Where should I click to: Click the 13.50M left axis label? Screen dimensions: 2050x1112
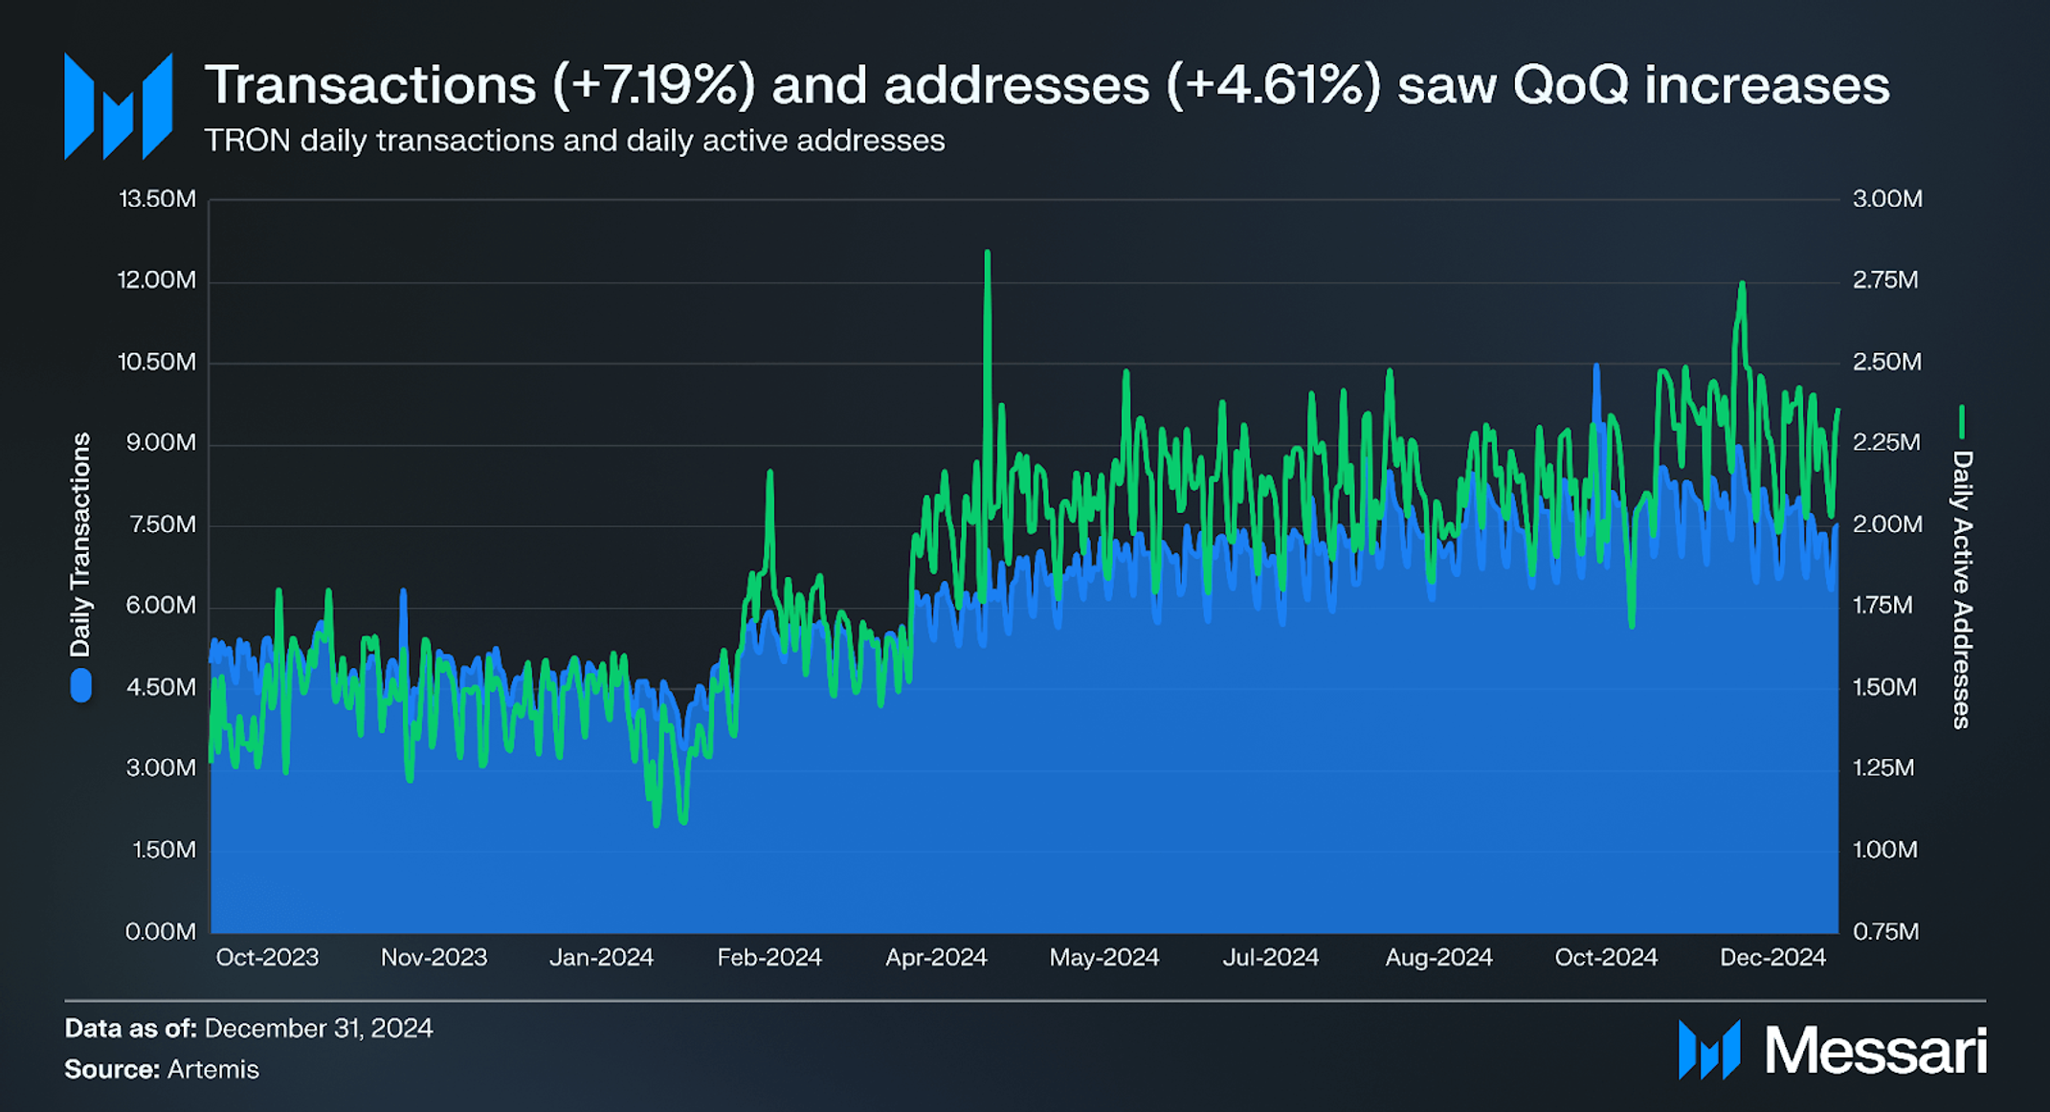click(157, 199)
